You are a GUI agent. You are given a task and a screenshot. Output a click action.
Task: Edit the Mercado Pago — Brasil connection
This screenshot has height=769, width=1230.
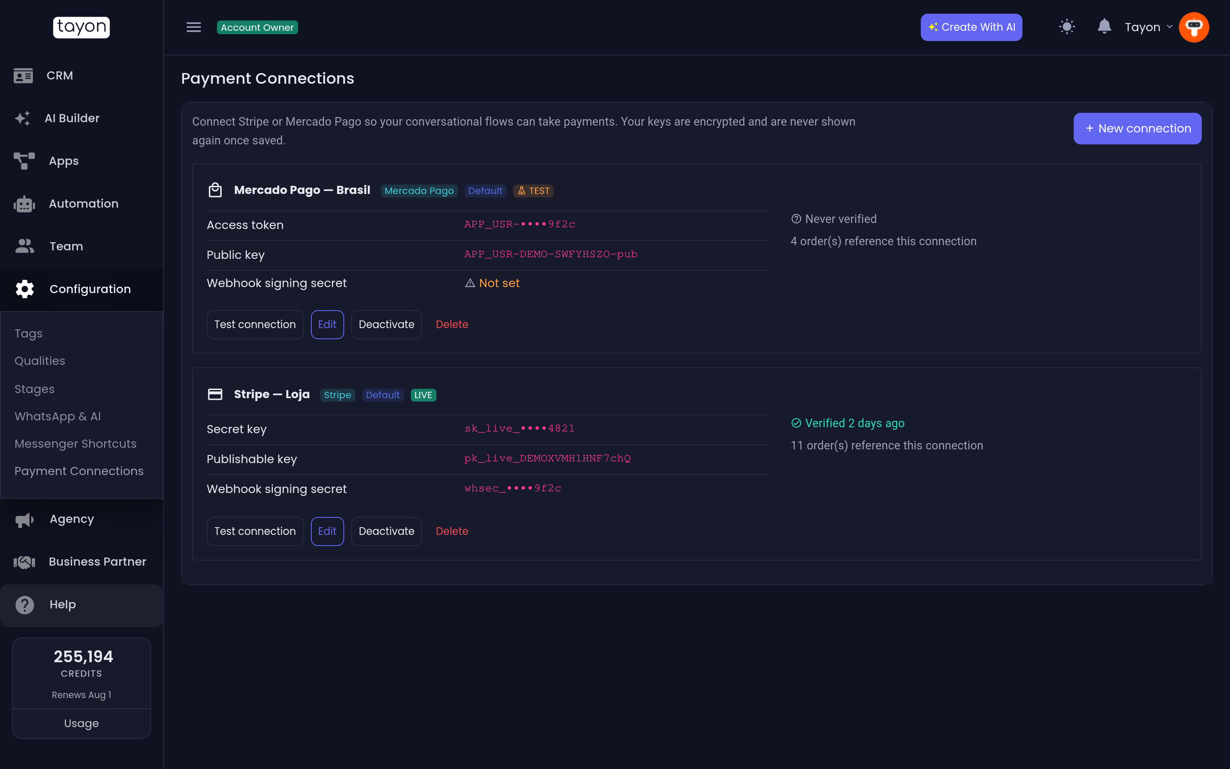pyautogui.click(x=327, y=325)
